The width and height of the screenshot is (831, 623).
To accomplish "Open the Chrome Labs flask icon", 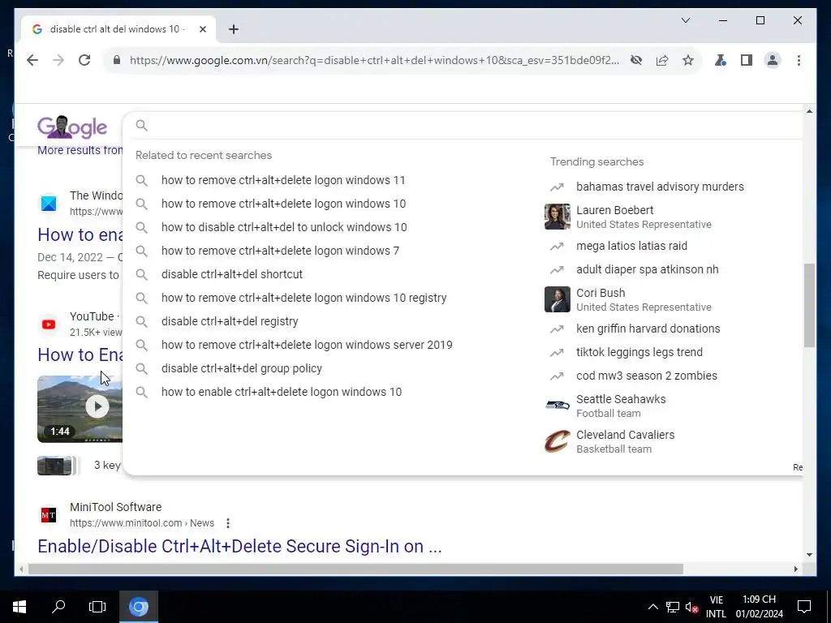I will pyautogui.click(x=721, y=60).
